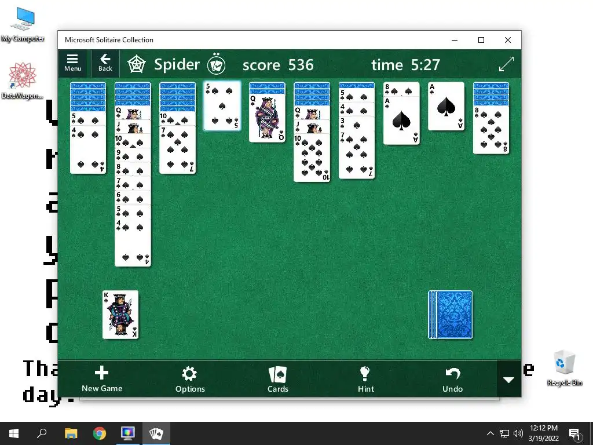593x445 pixels.
Task: Select the 8 of spades in the last column
Action: point(491,129)
